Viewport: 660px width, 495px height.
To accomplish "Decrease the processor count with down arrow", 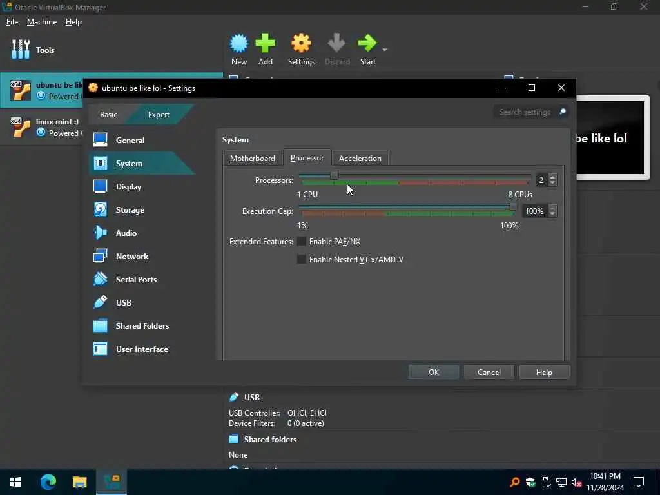I will coord(552,183).
